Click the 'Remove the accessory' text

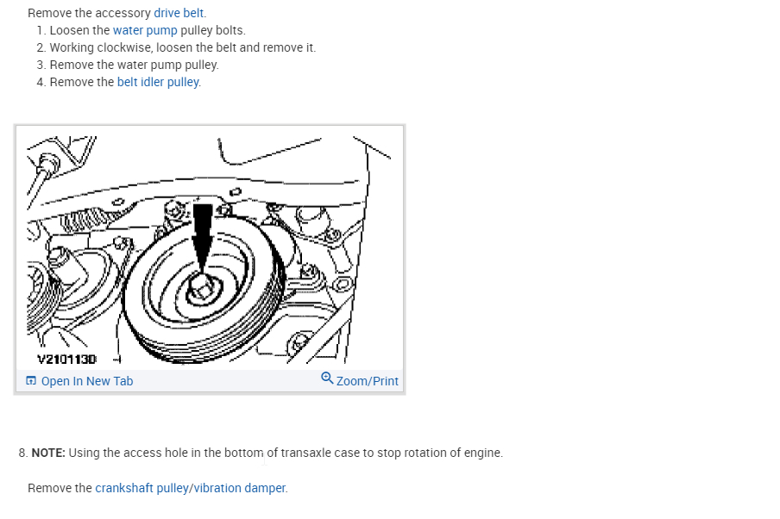click(89, 13)
